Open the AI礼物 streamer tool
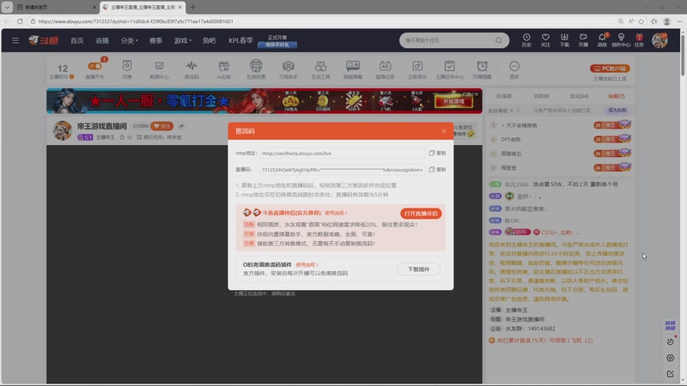The height and width of the screenshot is (386, 687). (224, 69)
